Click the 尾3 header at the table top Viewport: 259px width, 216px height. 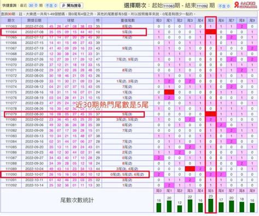pyautogui.click(x=190, y=20)
